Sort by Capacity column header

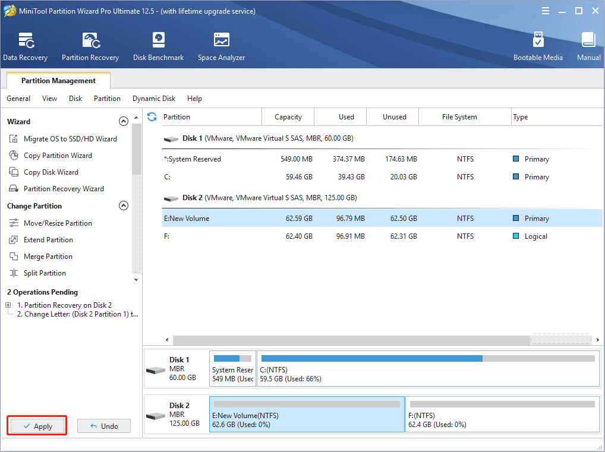click(x=288, y=117)
